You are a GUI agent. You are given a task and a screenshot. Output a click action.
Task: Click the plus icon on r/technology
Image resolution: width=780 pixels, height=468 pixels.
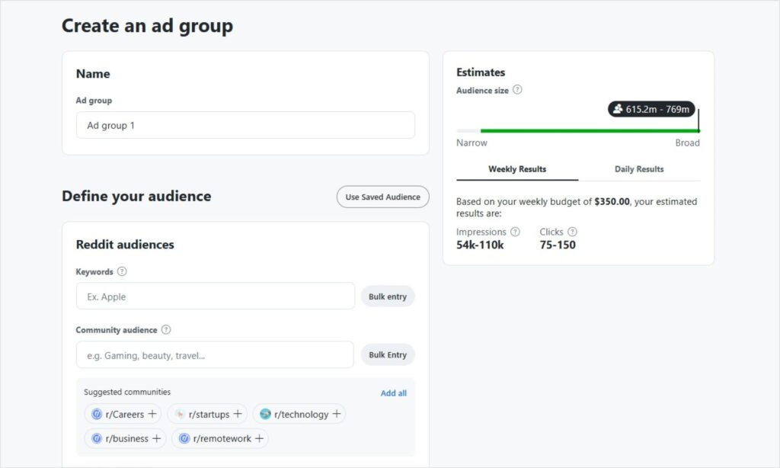(x=337, y=414)
